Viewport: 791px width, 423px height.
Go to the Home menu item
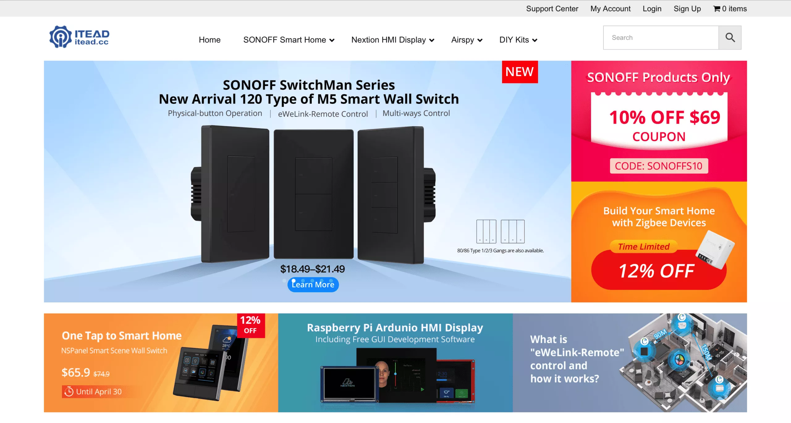[209, 40]
